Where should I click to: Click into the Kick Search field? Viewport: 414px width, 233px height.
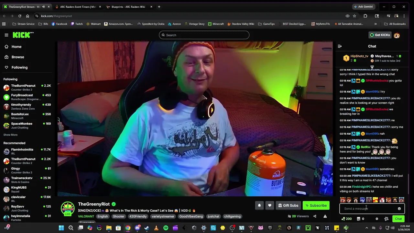204,35
